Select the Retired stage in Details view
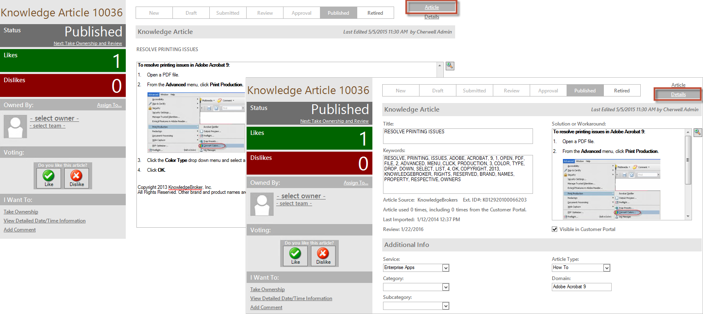The width and height of the screenshot is (703, 314). pyautogui.click(x=622, y=90)
